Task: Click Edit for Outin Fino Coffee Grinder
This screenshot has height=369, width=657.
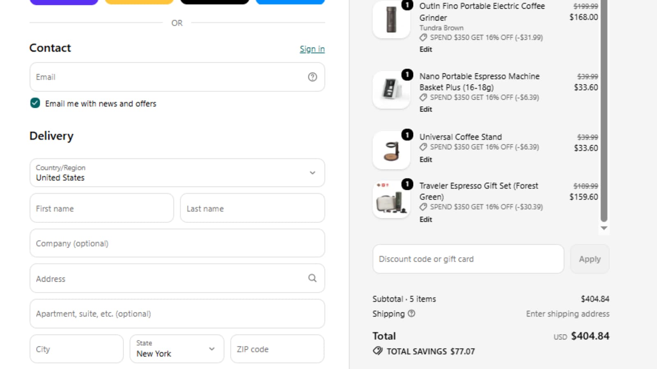Action: click(x=426, y=49)
